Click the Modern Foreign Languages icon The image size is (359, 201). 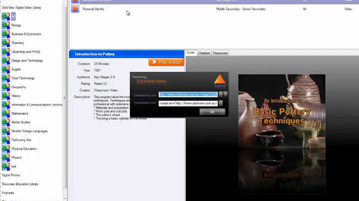click(6, 131)
